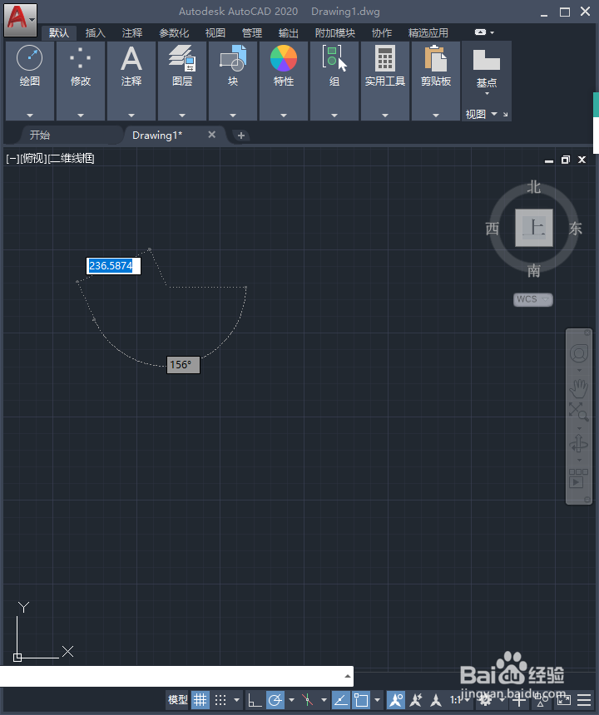Screen dimensions: 599x715
Task: Click the [-] viewport controls label
Action: [x=12, y=159]
